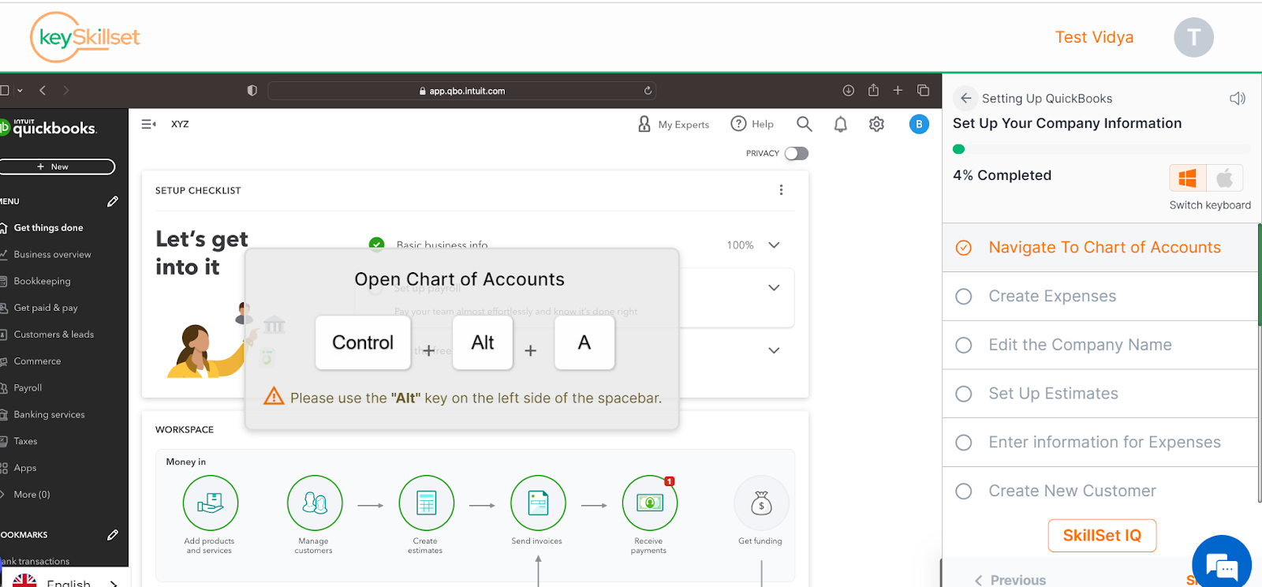Click the Add products and services icon
This screenshot has height=587, width=1262.
coord(210,503)
